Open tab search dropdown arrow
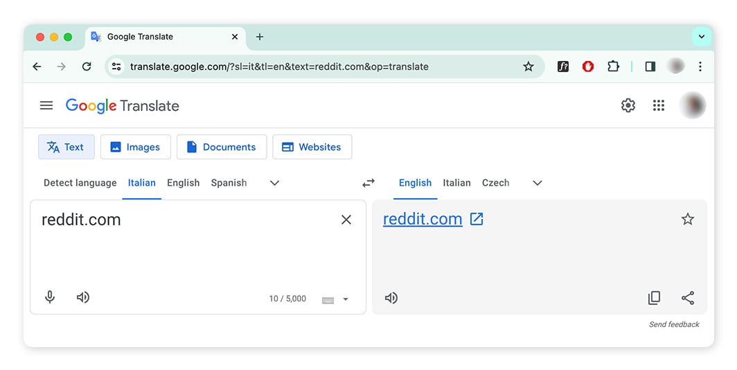Viewport: 737px width, 370px height. click(701, 37)
